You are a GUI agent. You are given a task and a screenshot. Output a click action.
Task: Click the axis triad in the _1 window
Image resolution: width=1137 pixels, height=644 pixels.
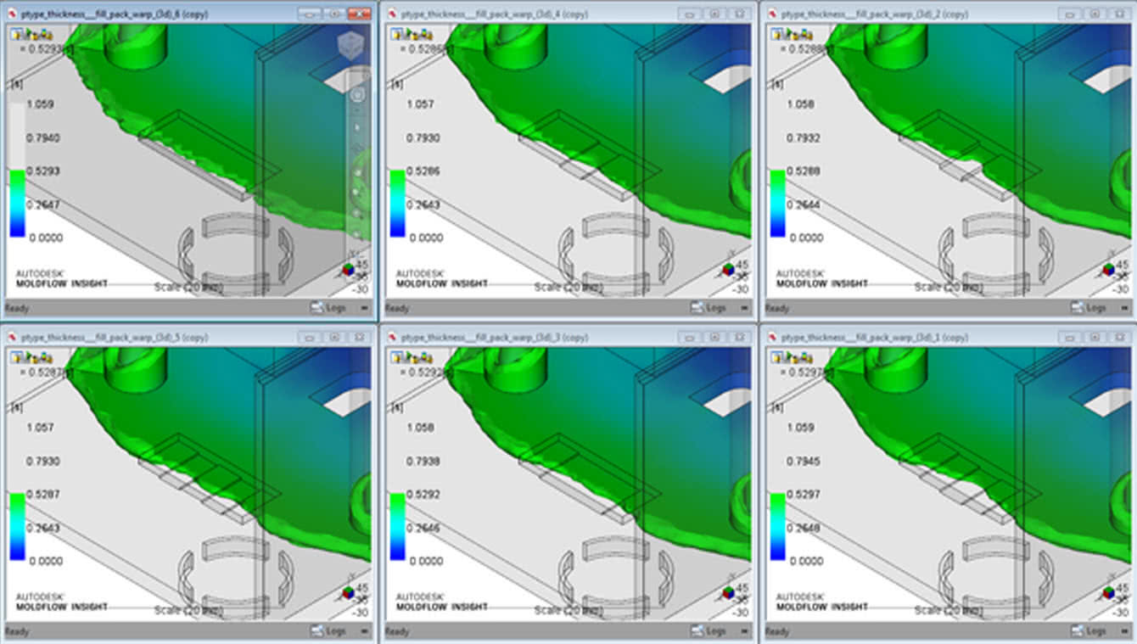point(1110,593)
